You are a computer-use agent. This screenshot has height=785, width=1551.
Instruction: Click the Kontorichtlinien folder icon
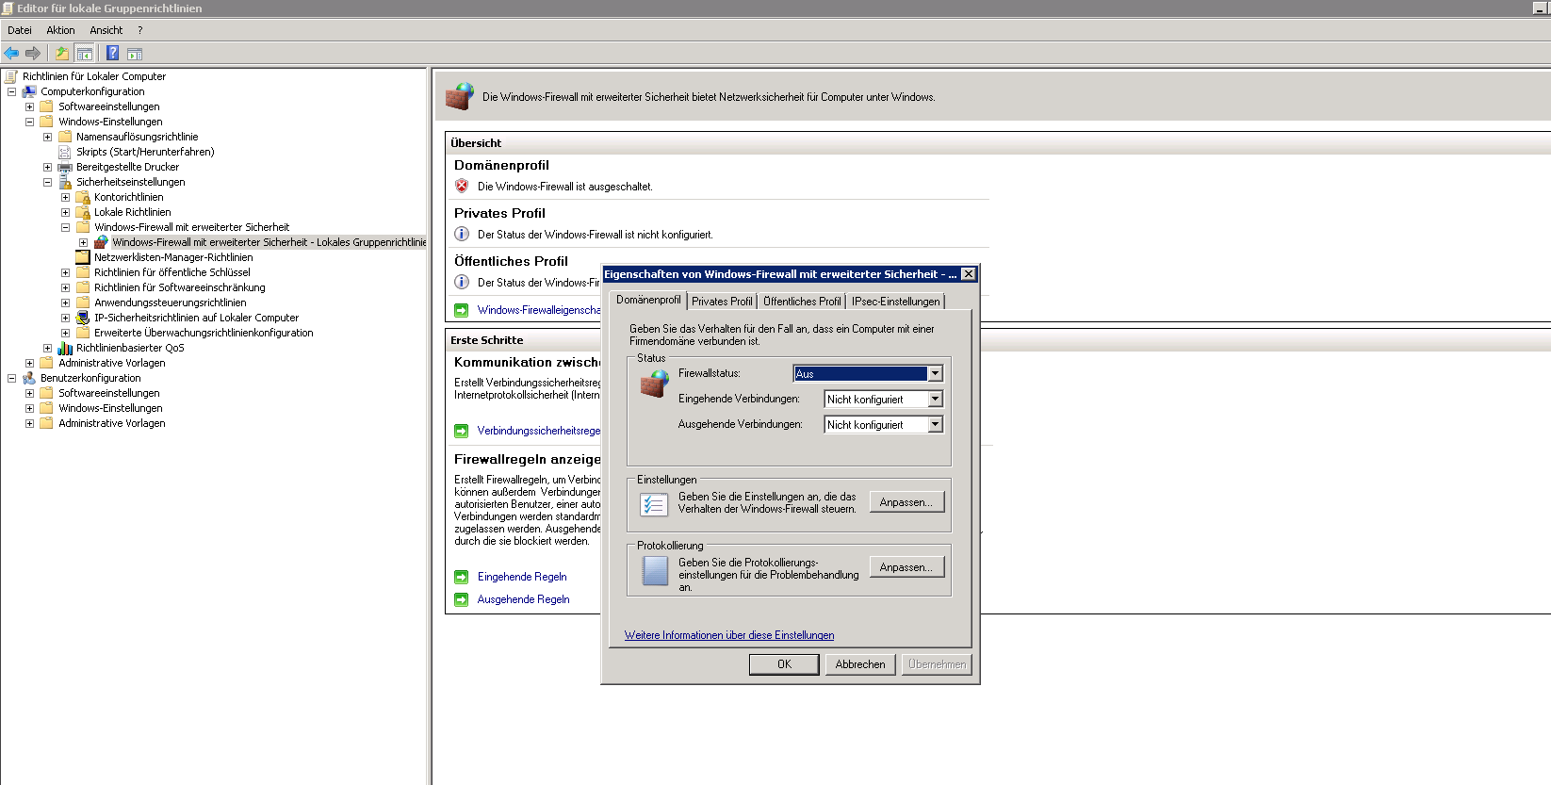[83, 197]
